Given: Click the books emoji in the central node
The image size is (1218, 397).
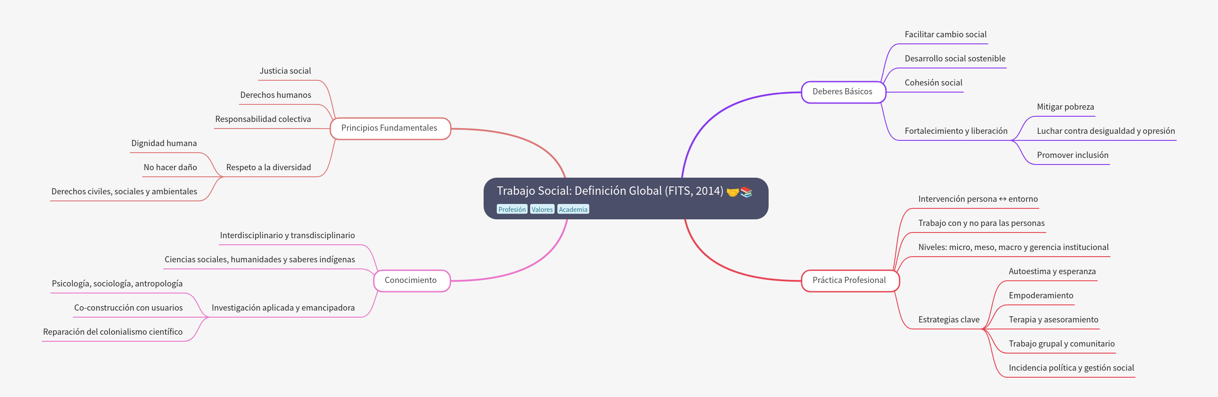Looking at the screenshot, I should [746, 192].
